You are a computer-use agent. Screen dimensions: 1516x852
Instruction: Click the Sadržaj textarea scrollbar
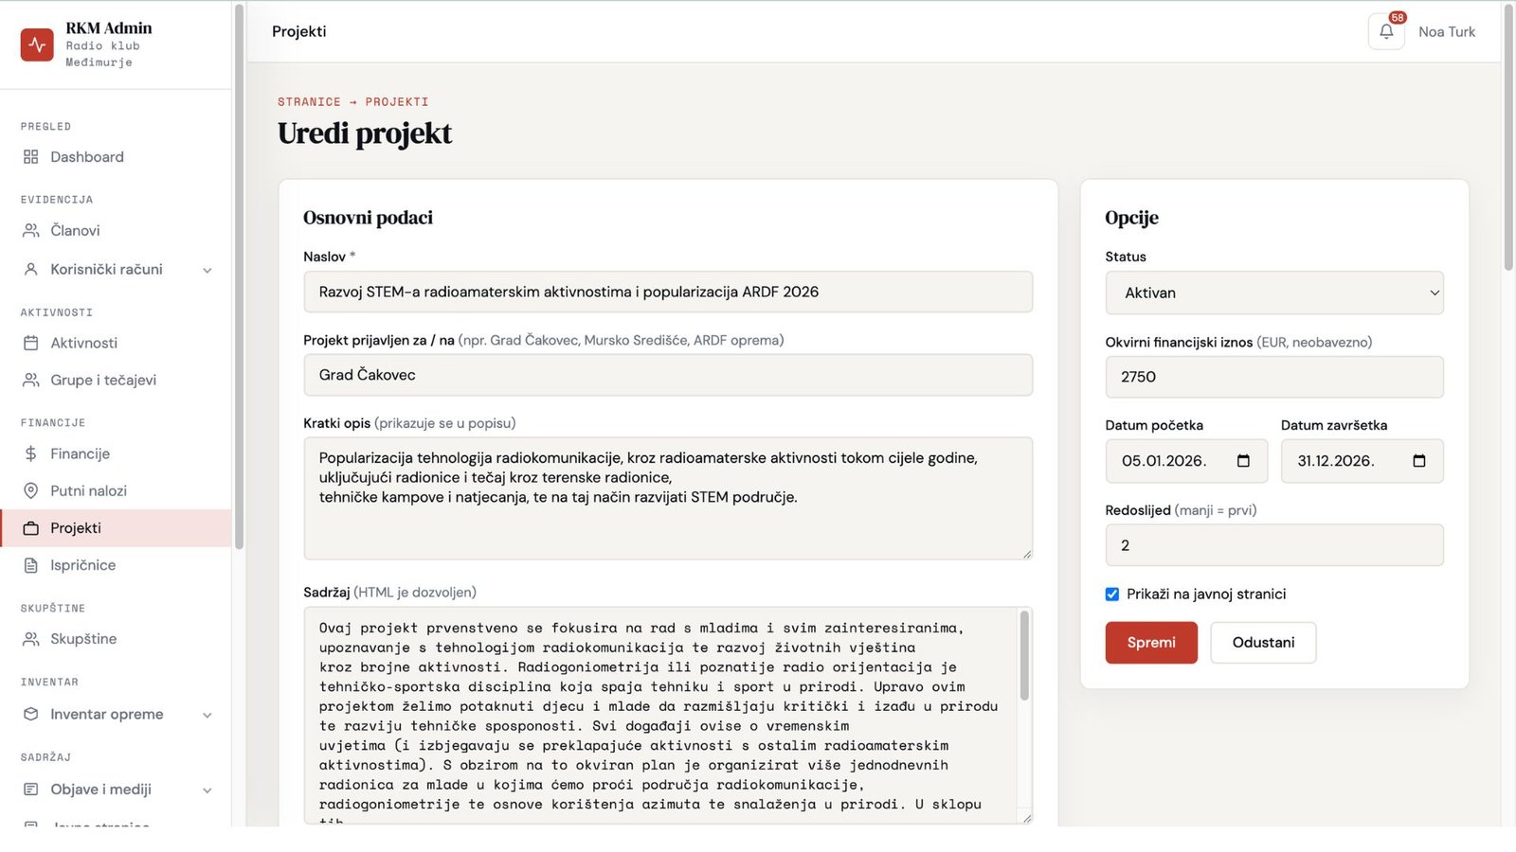(x=1024, y=656)
